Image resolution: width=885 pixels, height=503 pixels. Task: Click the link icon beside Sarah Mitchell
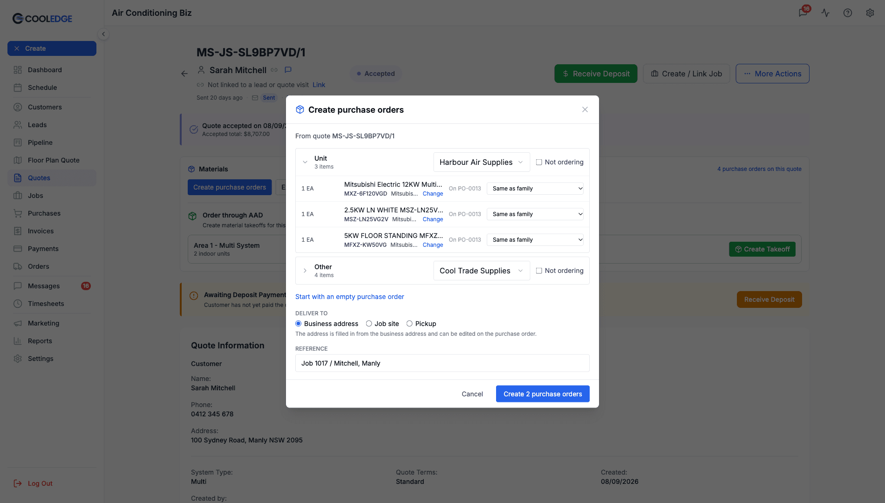[274, 70]
